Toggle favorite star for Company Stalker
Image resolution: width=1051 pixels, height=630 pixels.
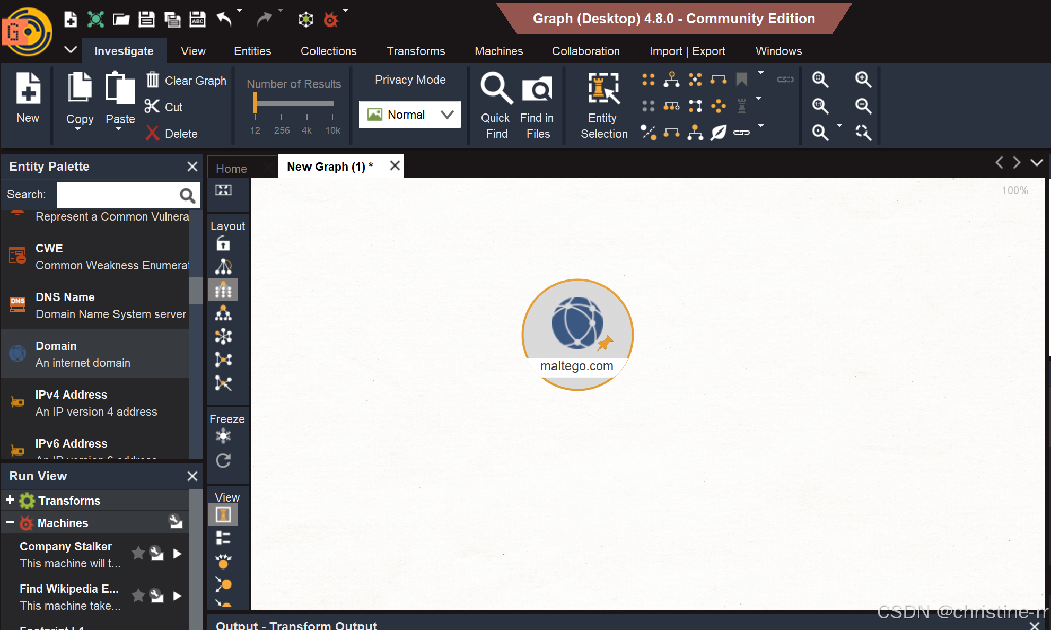[138, 553]
